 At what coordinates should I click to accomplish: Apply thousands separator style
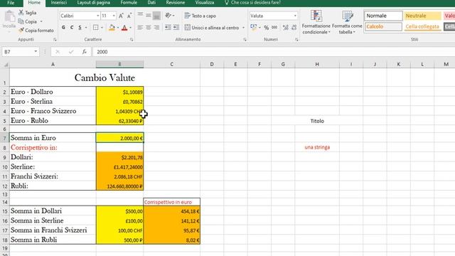(x=274, y=28)
